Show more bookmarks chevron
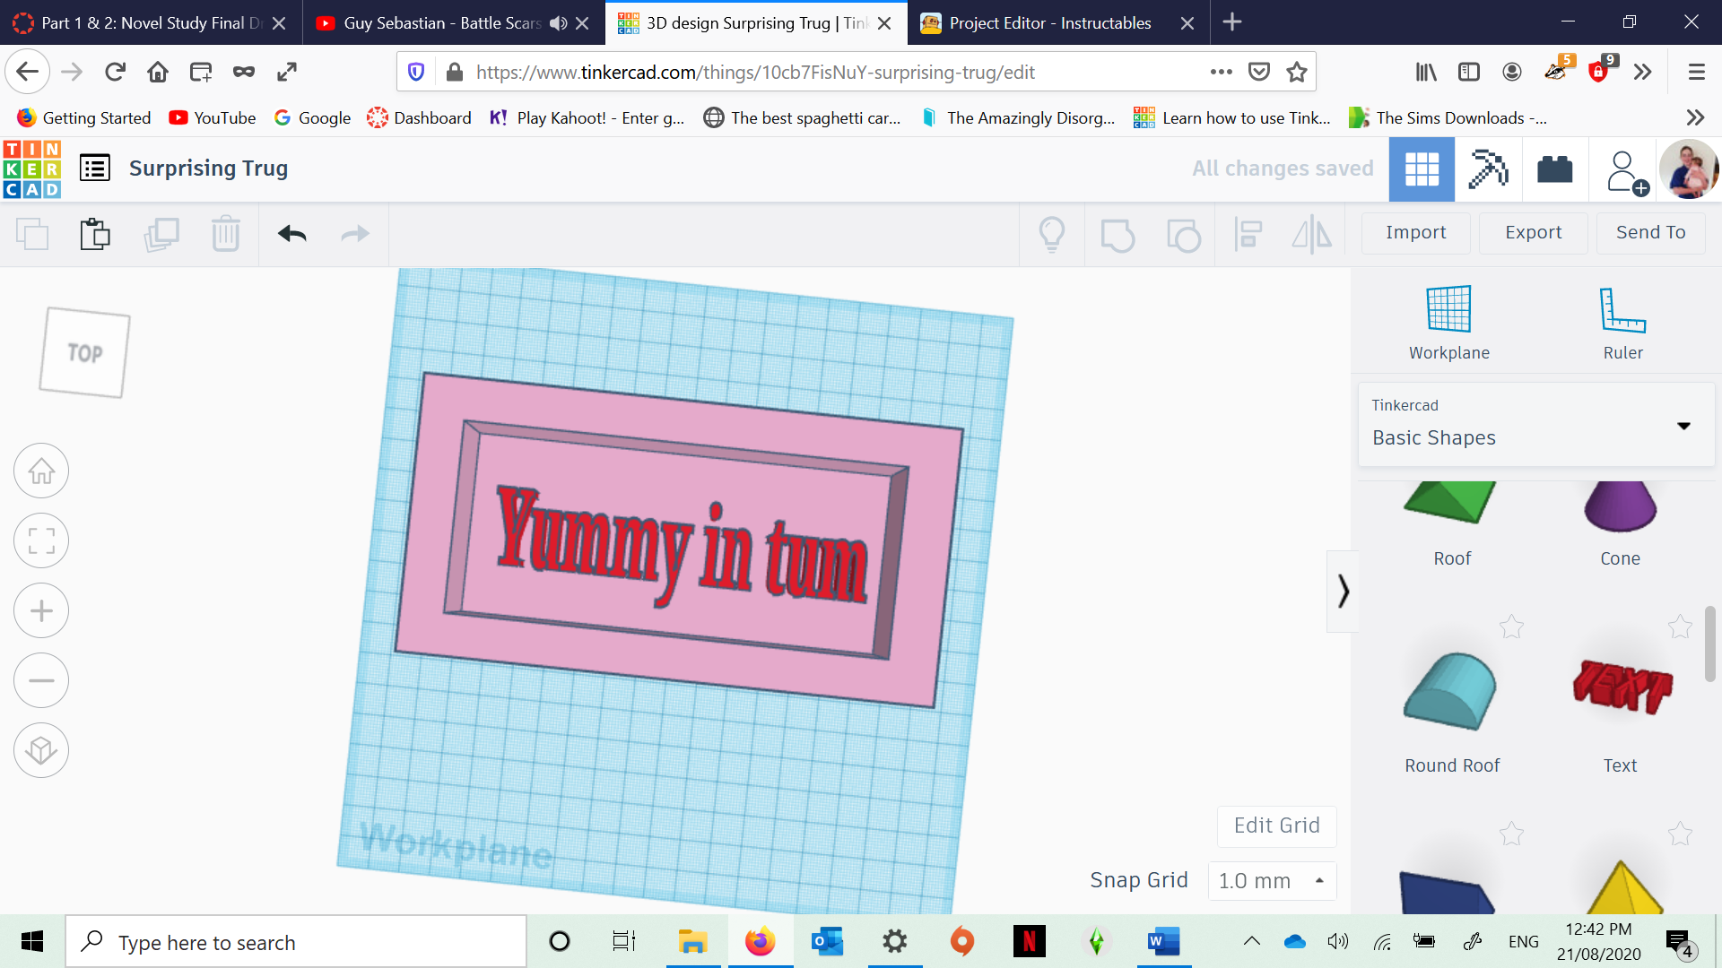1722x968 pixels. (x=1694, y=118)
